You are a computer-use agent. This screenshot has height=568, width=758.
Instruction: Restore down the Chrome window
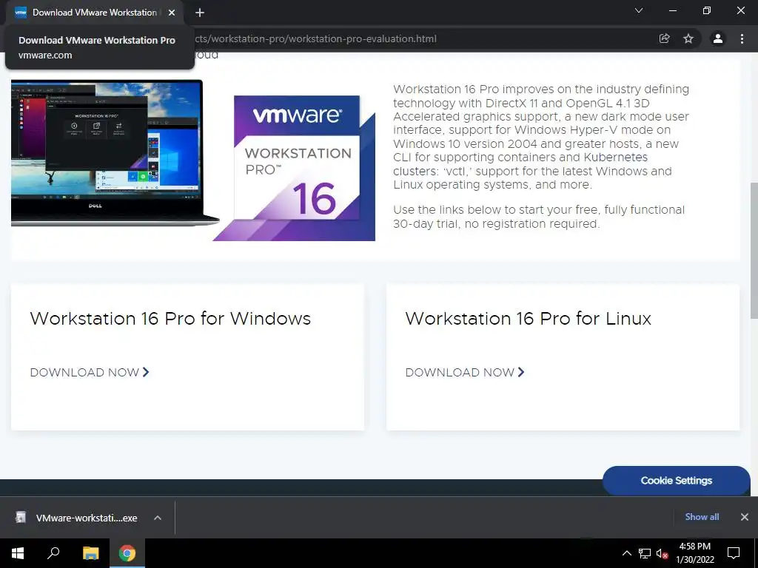point(707,10)
